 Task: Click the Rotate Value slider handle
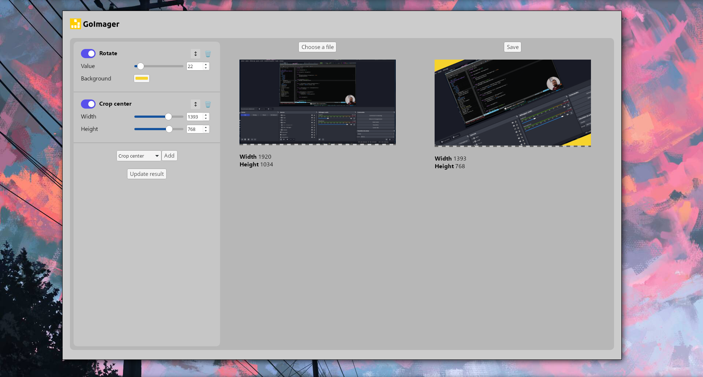pyautogui.click(x=141, y=66)
